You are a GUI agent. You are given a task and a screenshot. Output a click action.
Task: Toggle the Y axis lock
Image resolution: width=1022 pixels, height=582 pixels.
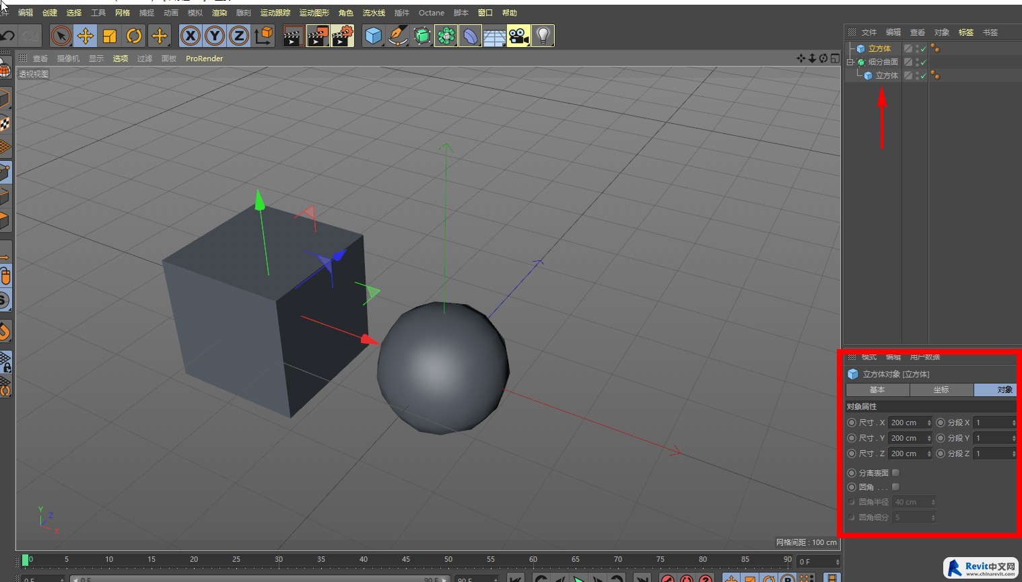point(215,36)
